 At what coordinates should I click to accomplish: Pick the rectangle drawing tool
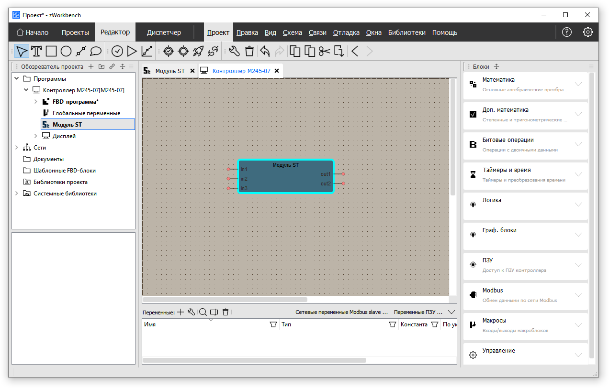(x=51, y=51)
